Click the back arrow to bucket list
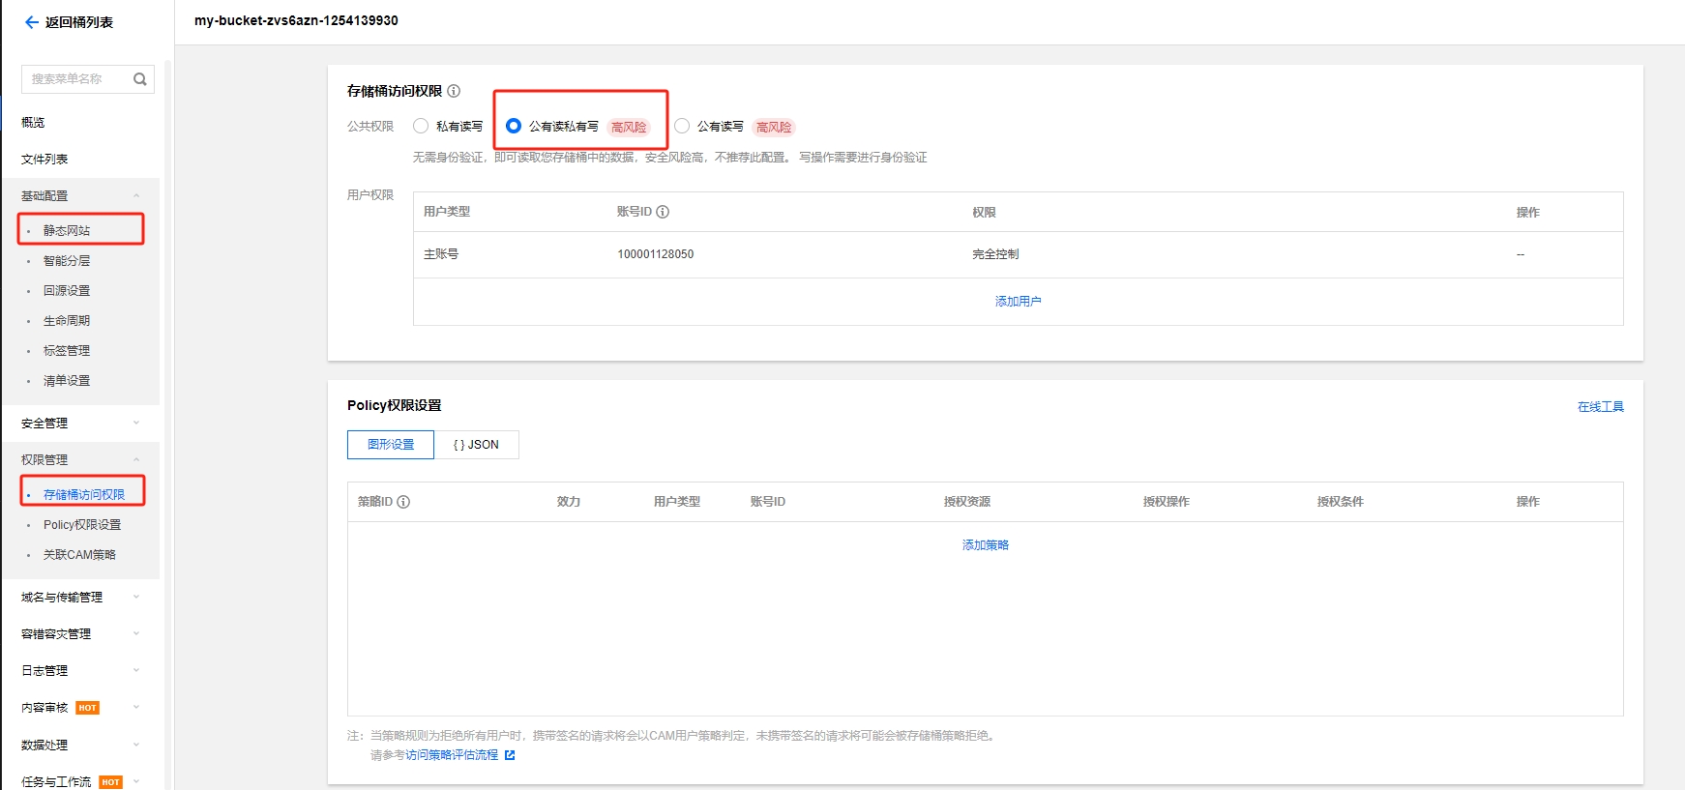The image size is (1685, 790). click(32, 22)
